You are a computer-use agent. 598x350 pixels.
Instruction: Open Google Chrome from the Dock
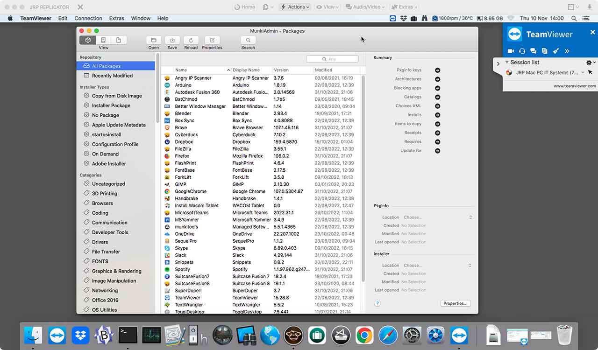pyautogui.click(x=364, y=335)
